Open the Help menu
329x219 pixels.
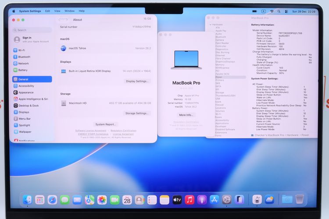[x=82, y=11]
